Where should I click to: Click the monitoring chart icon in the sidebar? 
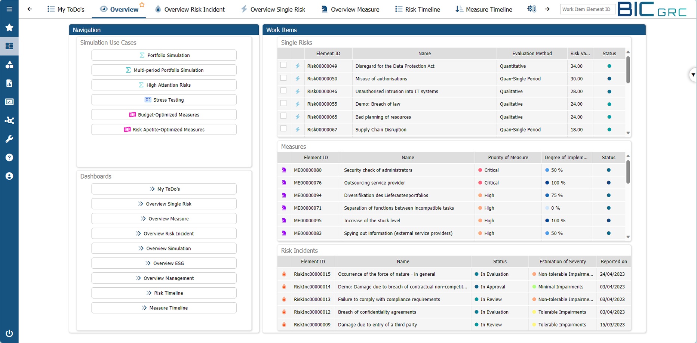9,102
